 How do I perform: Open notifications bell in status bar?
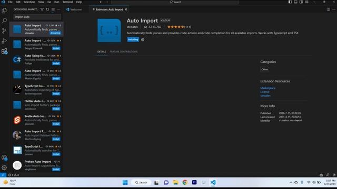[334, 175]
